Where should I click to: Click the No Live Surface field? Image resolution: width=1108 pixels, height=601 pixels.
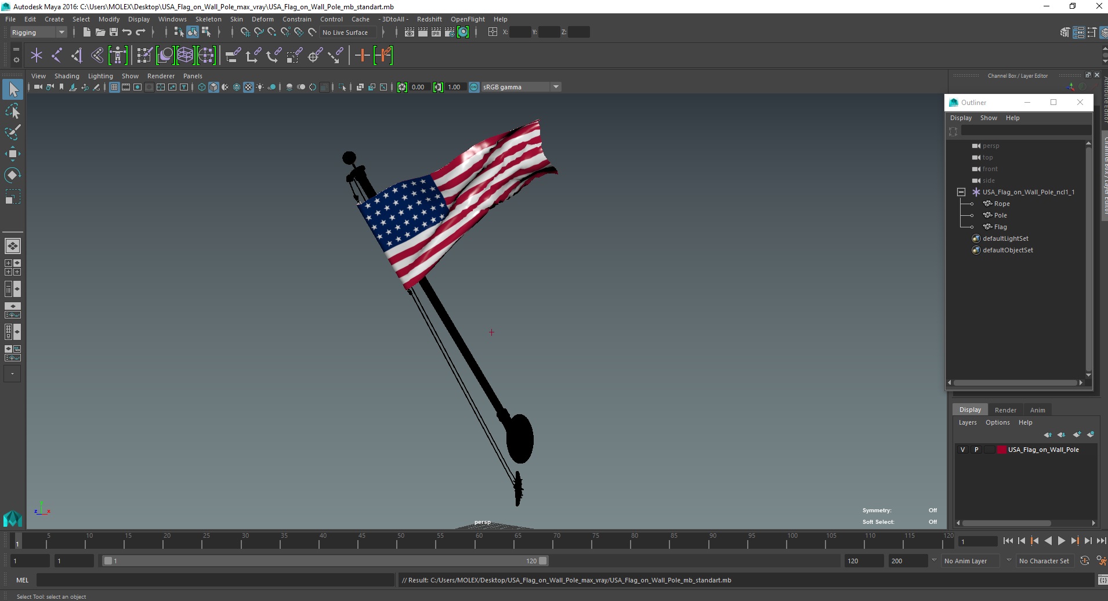point(347,32)
